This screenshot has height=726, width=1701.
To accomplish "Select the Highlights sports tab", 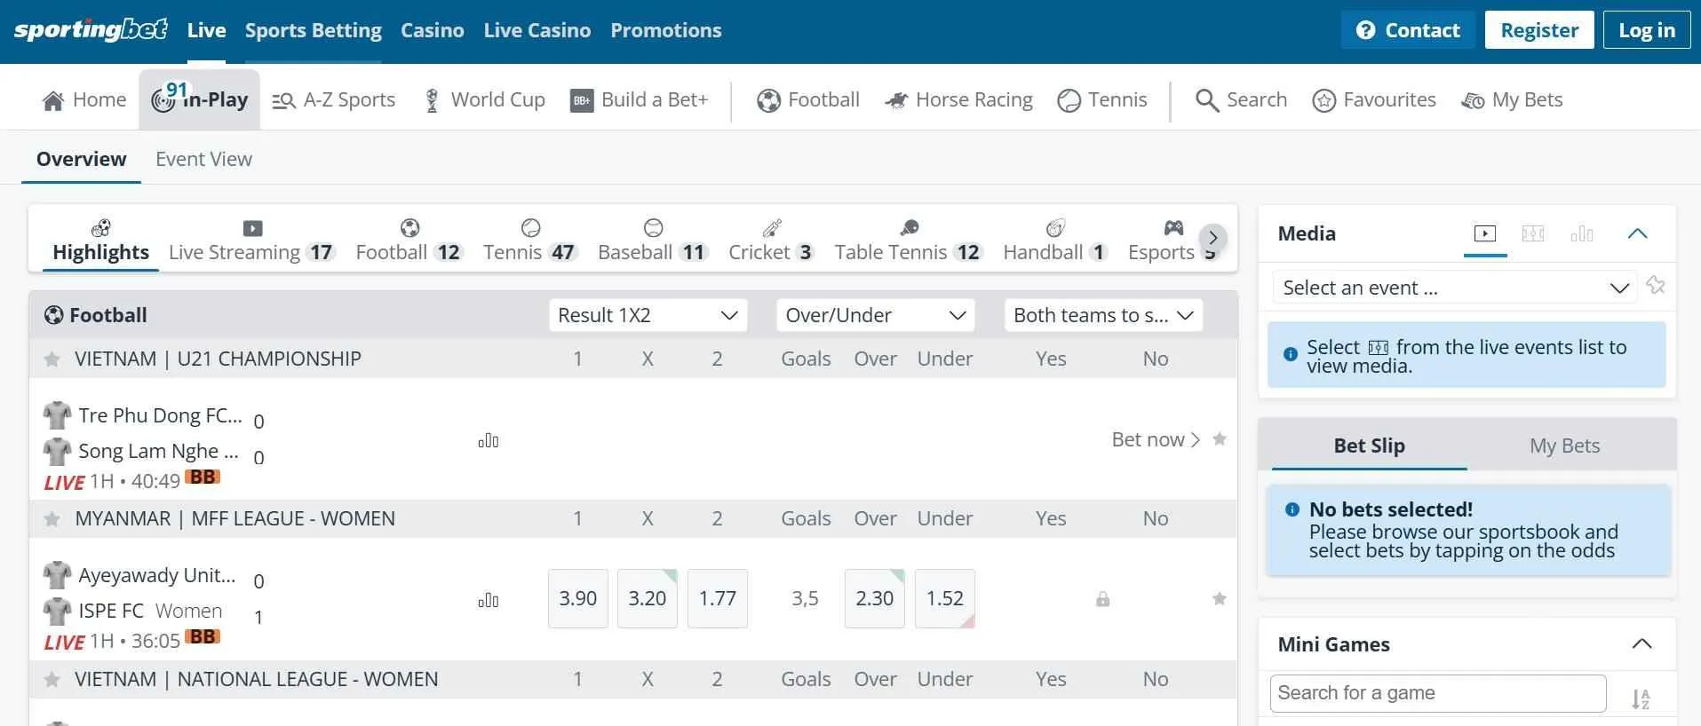I will coord(100,241).
